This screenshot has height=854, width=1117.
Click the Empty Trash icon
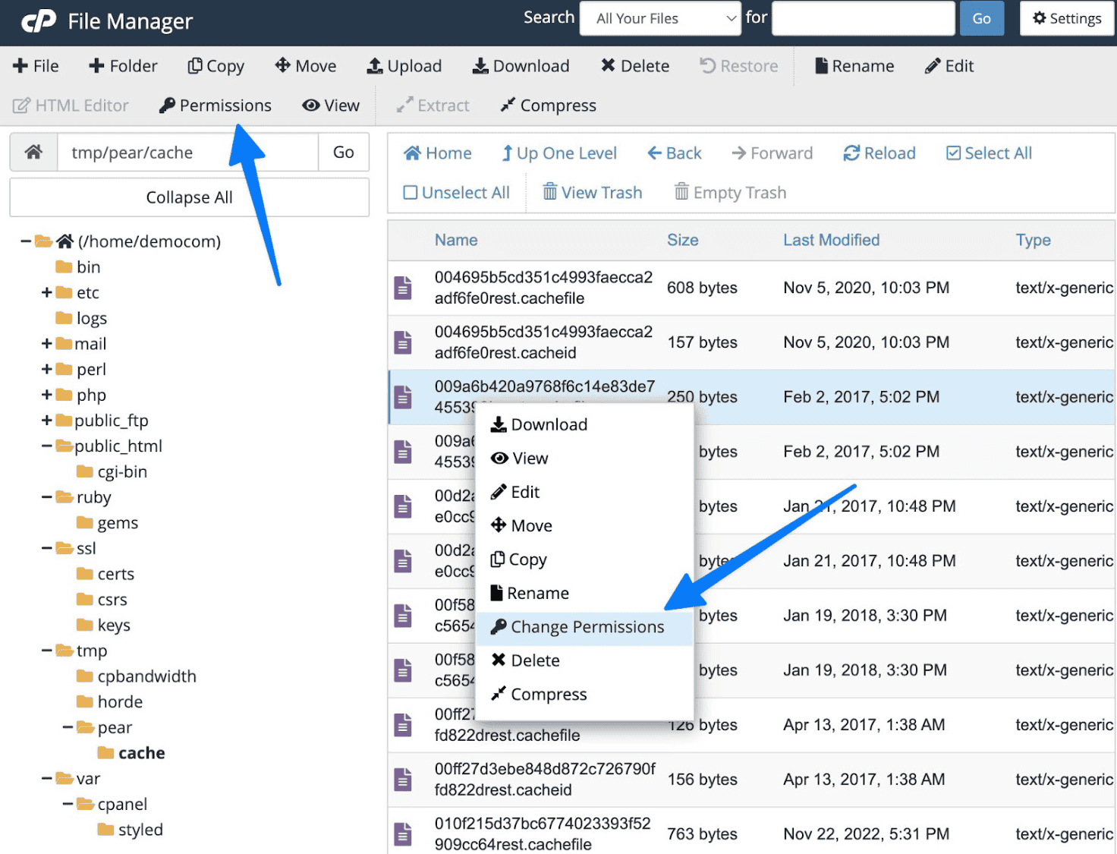(728, 192)
